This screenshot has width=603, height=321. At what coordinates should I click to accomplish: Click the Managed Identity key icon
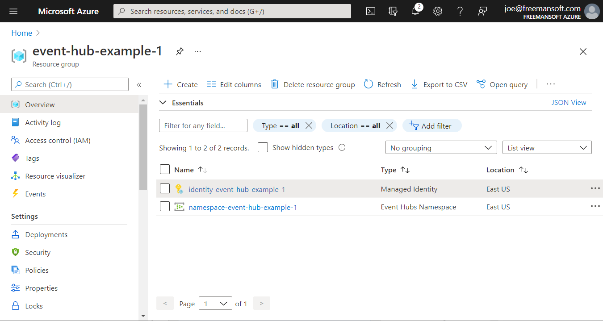(x=179, y=188)
